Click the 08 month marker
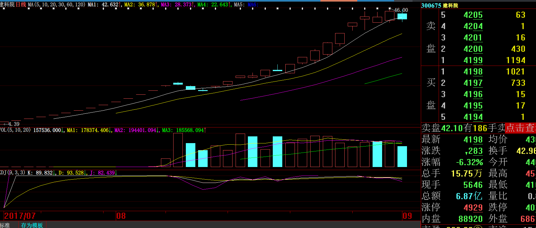 click(121, 216)
